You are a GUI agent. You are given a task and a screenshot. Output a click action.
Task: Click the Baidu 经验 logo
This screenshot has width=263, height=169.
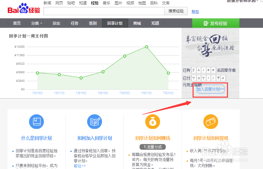click(24, 8)
